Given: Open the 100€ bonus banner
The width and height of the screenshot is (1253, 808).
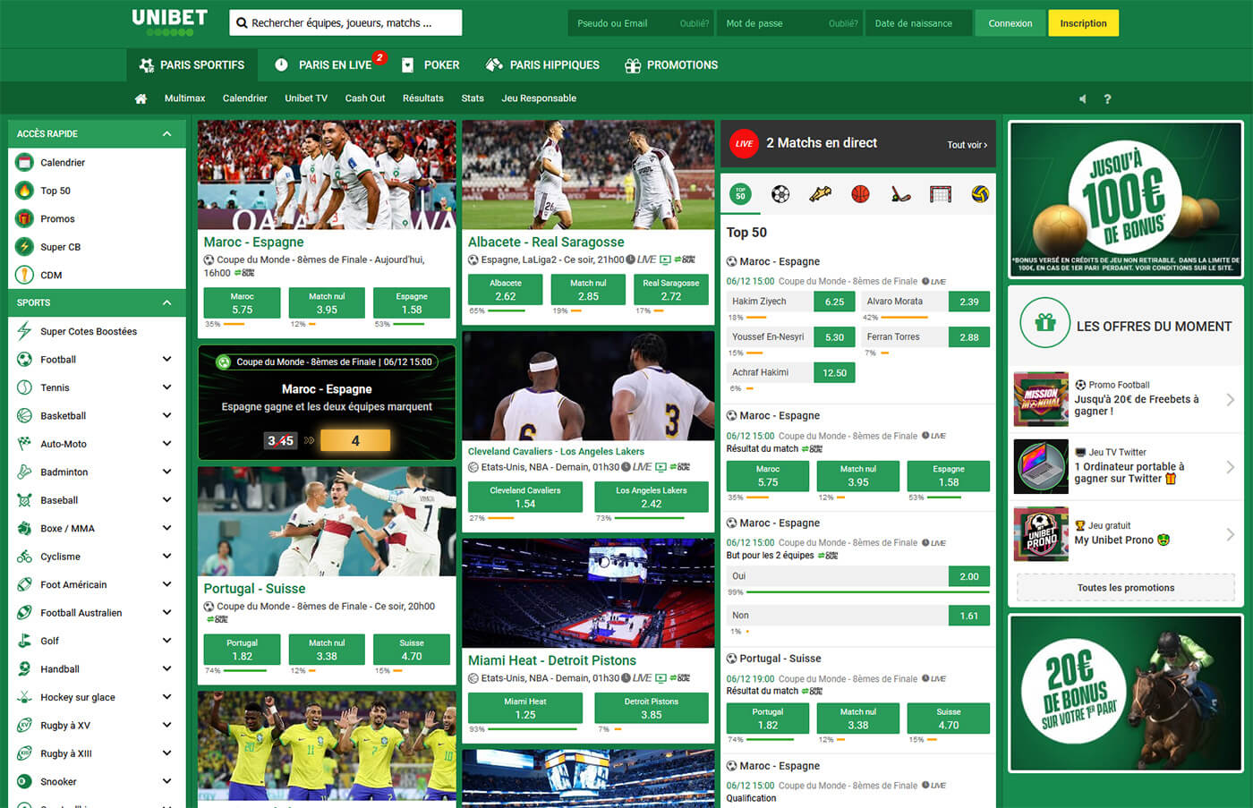Looking at the screenshot, I should click(1126, 199).
